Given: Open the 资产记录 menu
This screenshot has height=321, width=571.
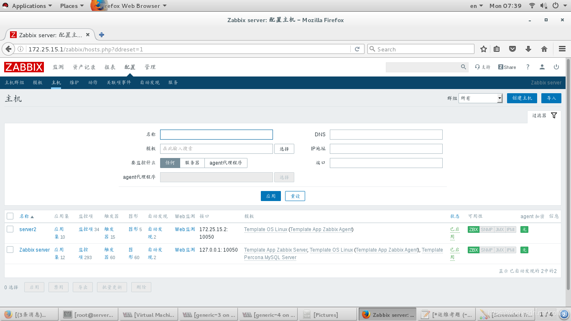Looking at the screenshot, I should click(x=84, y=67).
